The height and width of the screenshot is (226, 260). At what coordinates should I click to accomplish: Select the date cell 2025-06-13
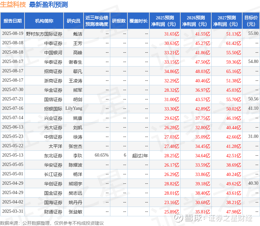(13, 127)
